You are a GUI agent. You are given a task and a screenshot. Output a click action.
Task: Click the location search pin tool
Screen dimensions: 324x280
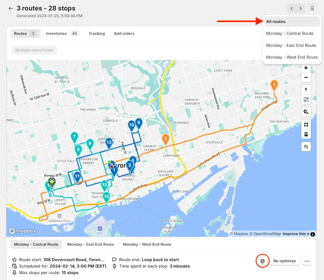[306, 112]
